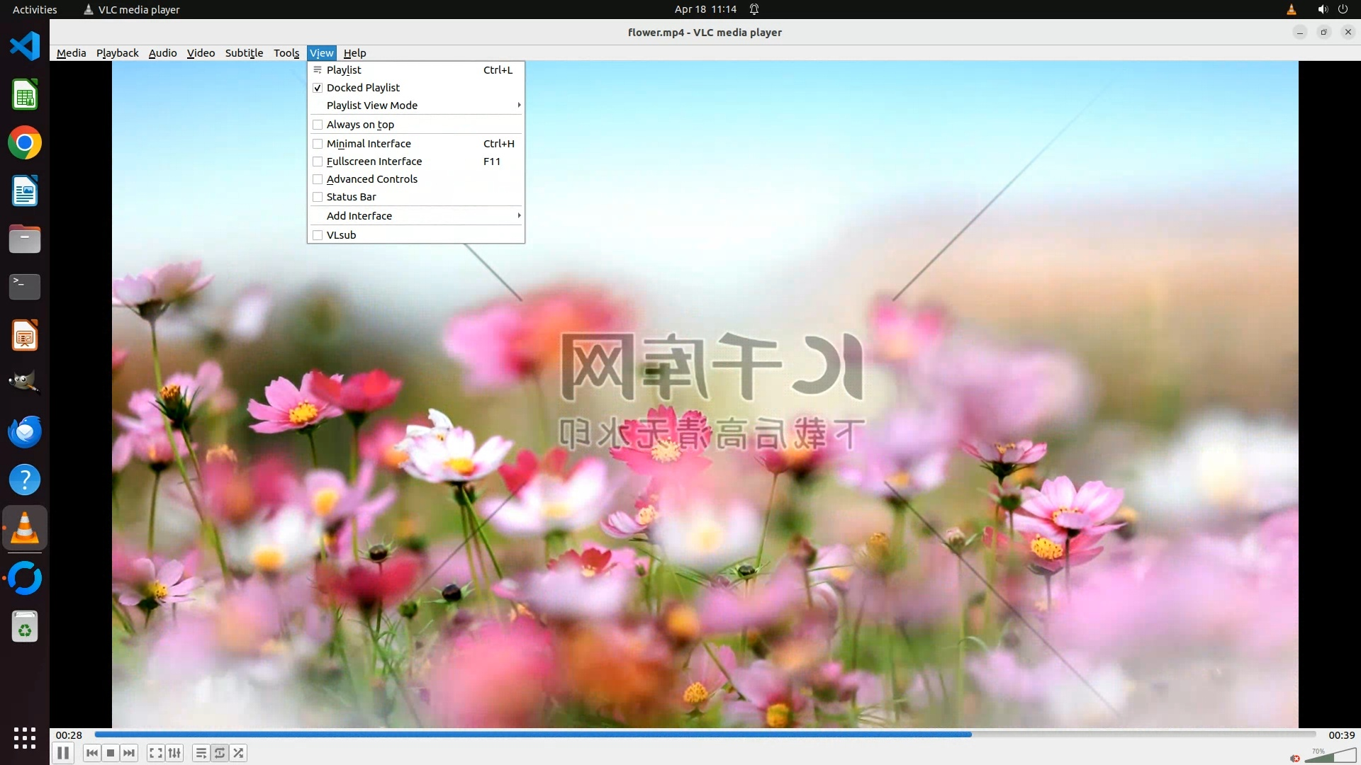Toggle fullscreen video button
Image resolution: width=1361 pixels, height=765 pixels.
[x=156, y=753]
